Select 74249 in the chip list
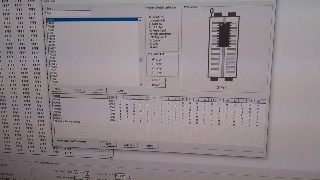This screenshot has width=320, height=180. (x=51, y=29)
